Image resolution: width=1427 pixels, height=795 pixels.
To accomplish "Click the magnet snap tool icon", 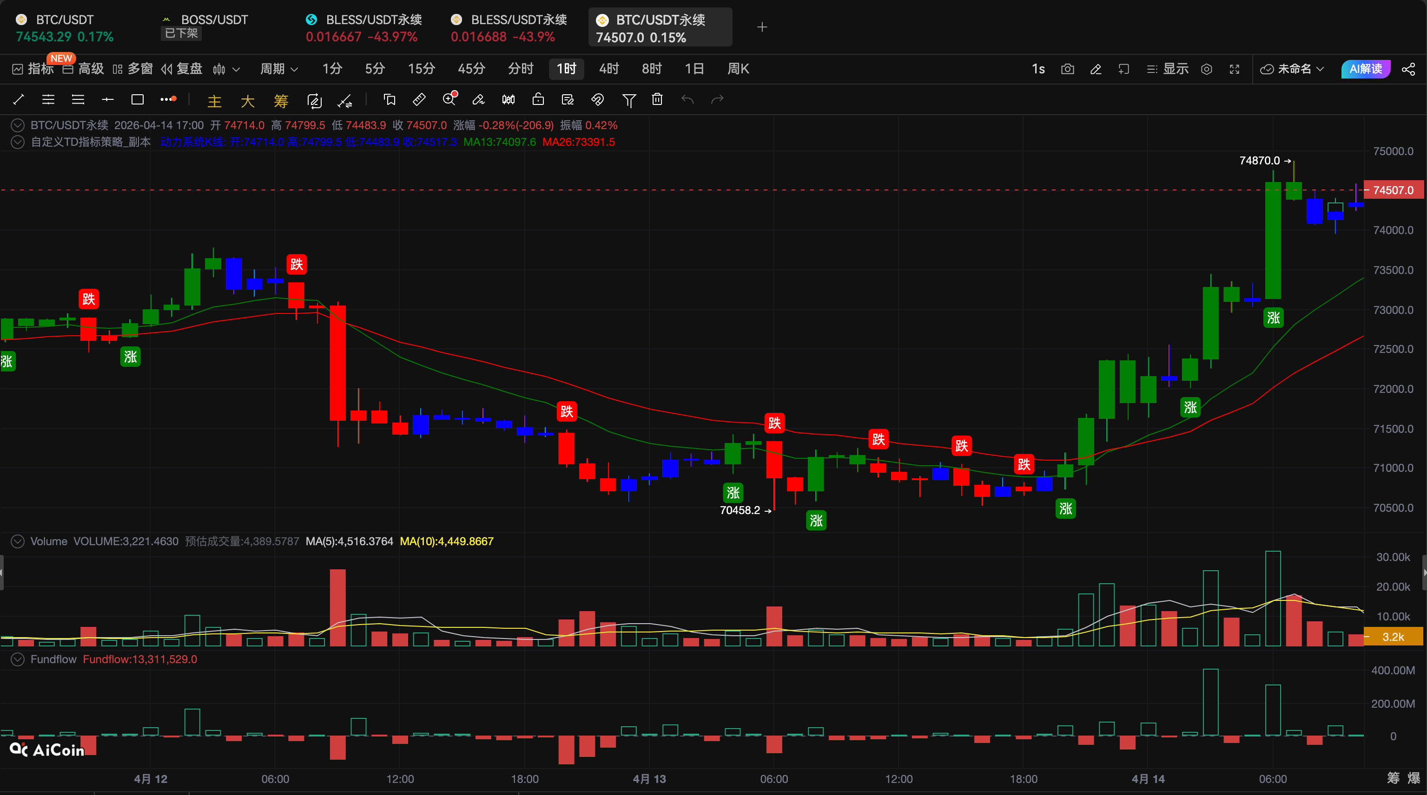I will tap(597, 99).
